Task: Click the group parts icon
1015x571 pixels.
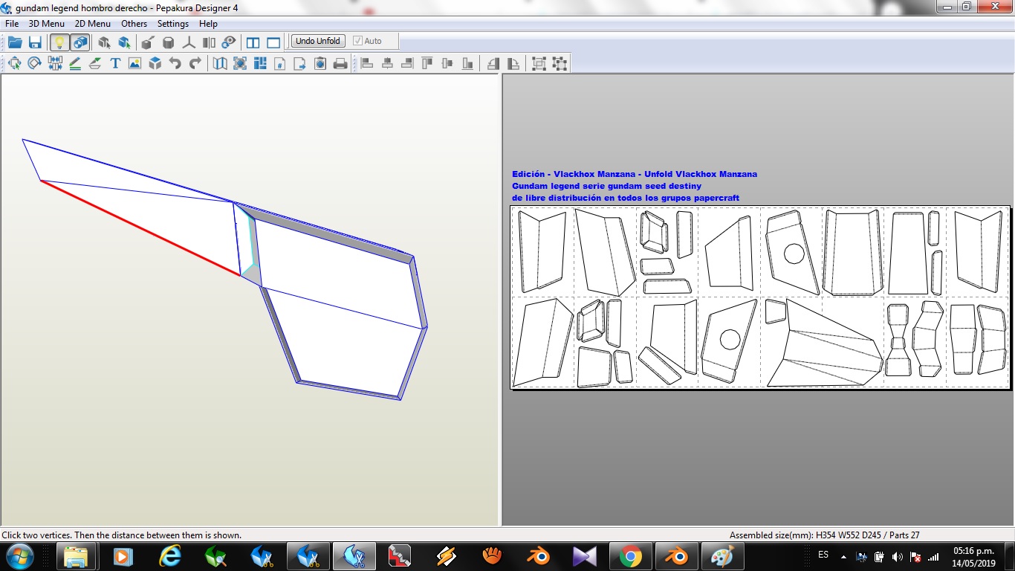Action: pyautogui.click(x=539, y=64)
